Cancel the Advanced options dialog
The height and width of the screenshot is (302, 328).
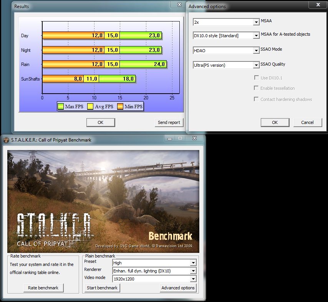pos(308,122)
